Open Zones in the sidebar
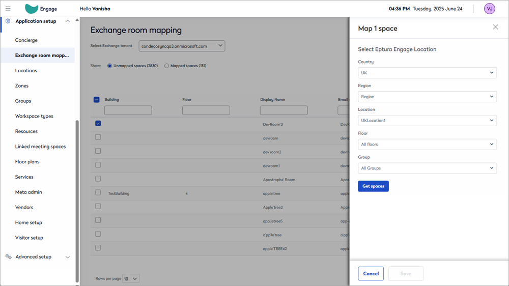This screenshot has height=286, width=509. (x=22, y=85)
